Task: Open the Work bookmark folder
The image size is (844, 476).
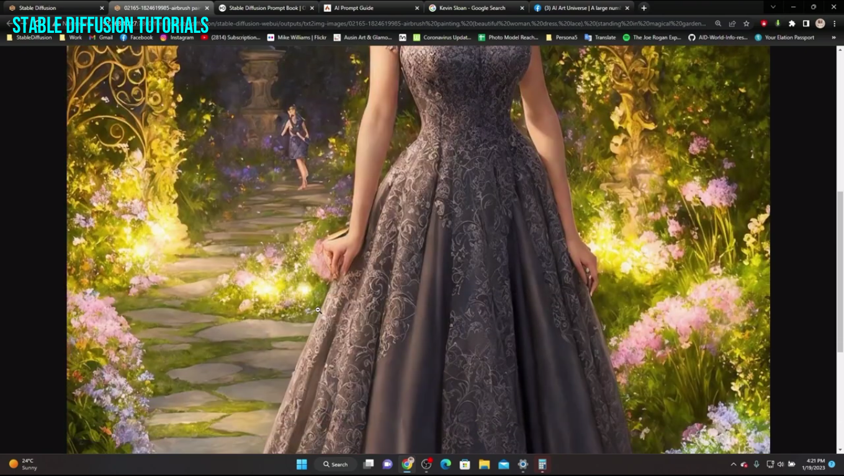Action: coord(70,37)
